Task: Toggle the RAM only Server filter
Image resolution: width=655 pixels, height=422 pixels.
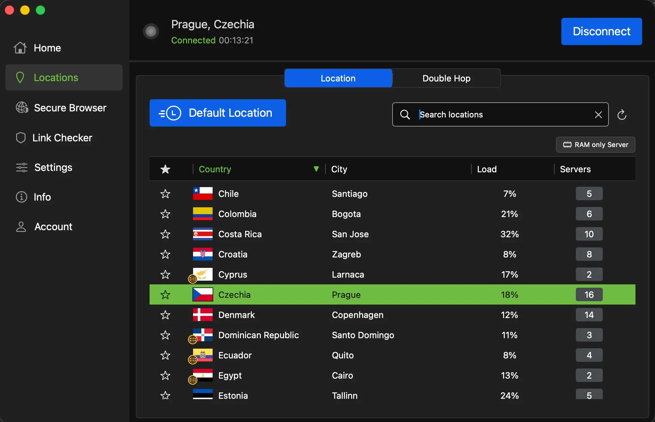Action: tap(595, 144)
